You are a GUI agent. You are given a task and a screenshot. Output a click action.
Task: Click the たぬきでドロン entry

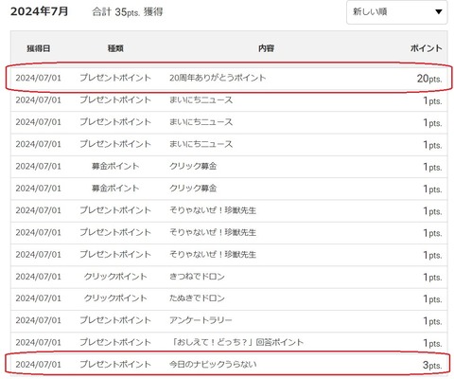(x=197, y=298)
